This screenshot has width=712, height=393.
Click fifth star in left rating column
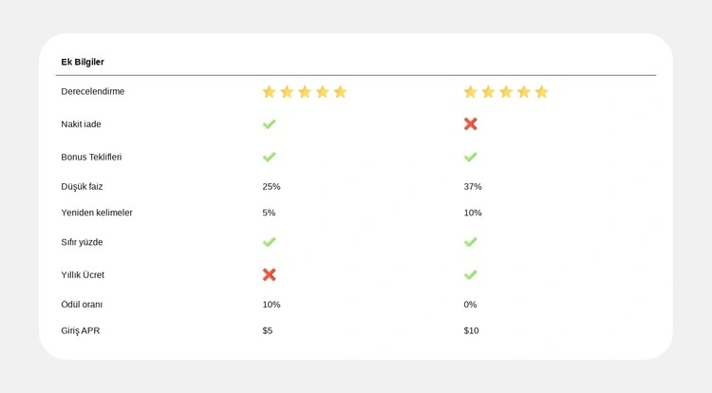click(x=341, y=92)
